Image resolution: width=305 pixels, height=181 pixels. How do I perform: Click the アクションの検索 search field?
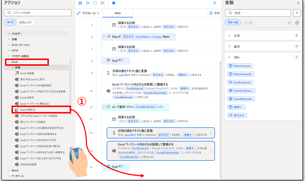[37, 13]
